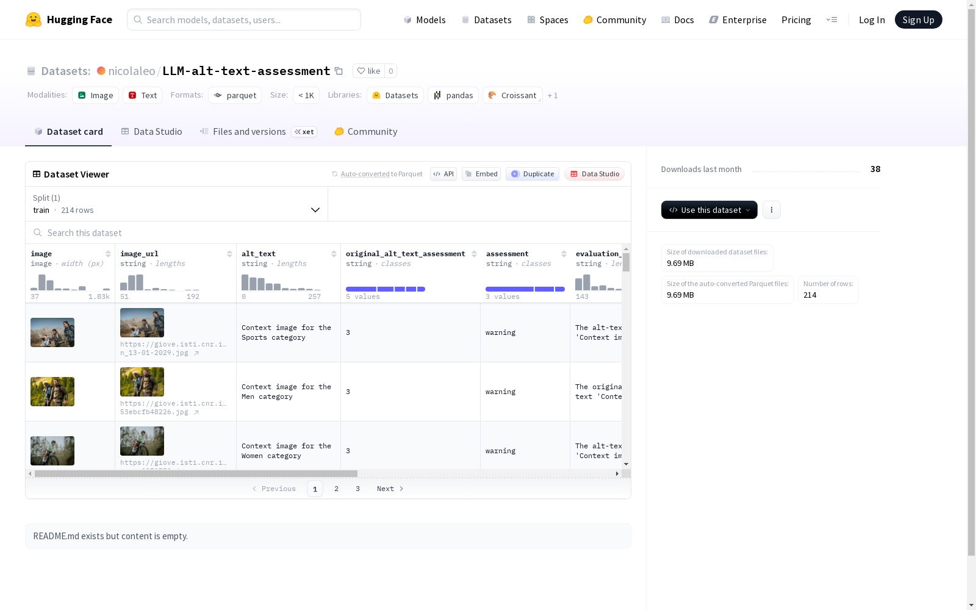Go to Datasets in top navigation
Viewport: 976px width, 610px height.
tap(486, 20)
